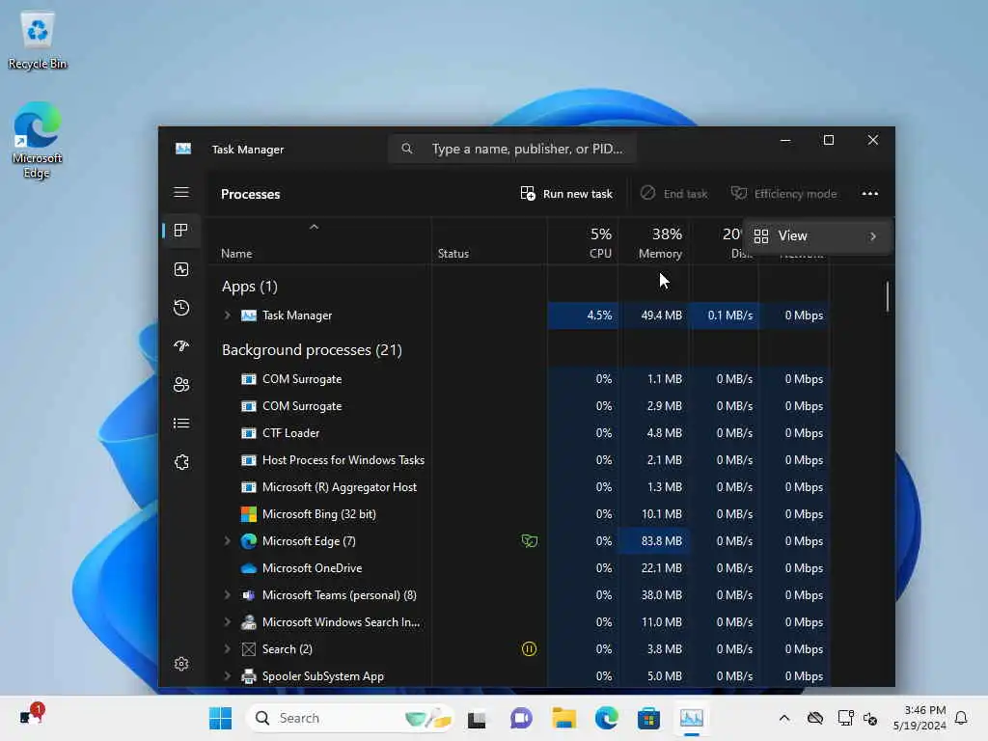Click the End task button
988x741 pixels.
(x=674, y=193)
